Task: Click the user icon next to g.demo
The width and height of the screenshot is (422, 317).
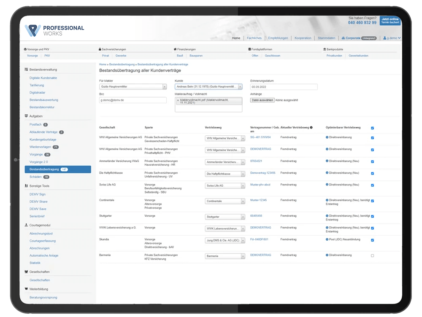Action: tap(384, 38)
